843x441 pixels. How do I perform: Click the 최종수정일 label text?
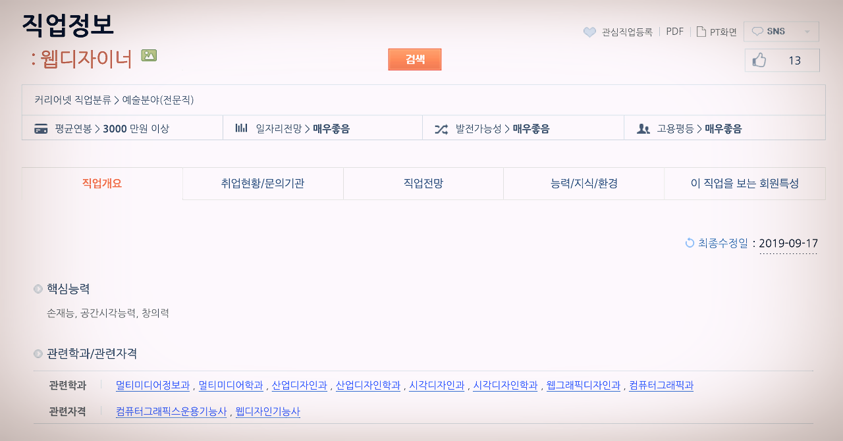pyautogui.click(x=723, y=243)
